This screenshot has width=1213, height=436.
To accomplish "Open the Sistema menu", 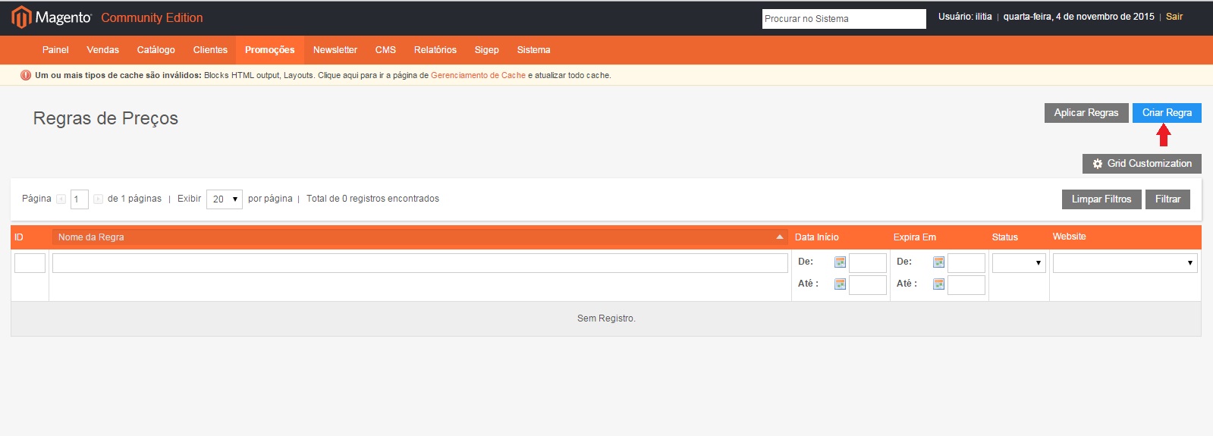I will pos(533,50).
